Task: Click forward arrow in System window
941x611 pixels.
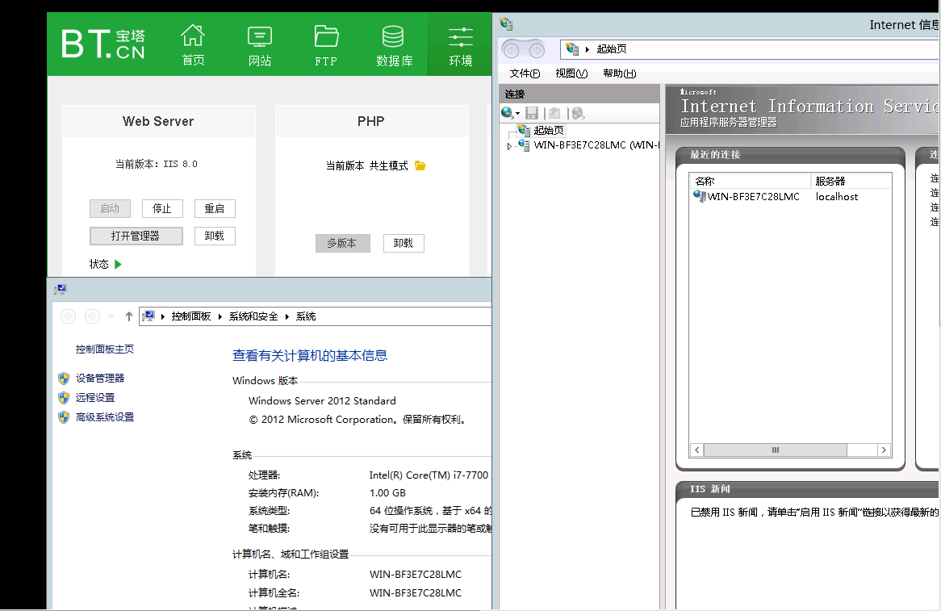Action: click(x=92, y=316)
